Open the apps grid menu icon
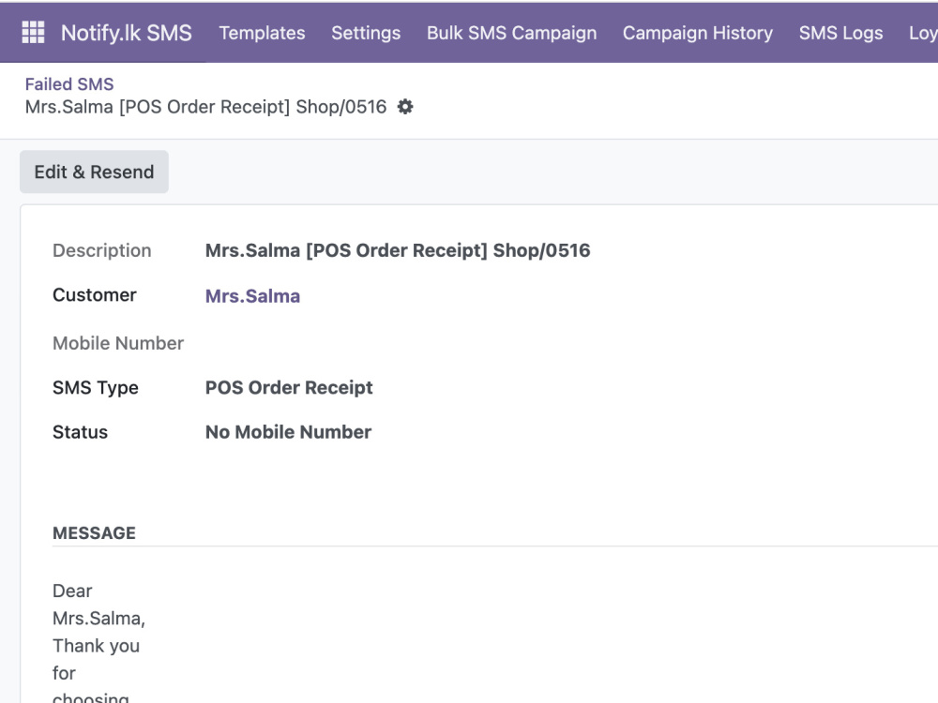This screenshot has height=703, width=938. 33,32
